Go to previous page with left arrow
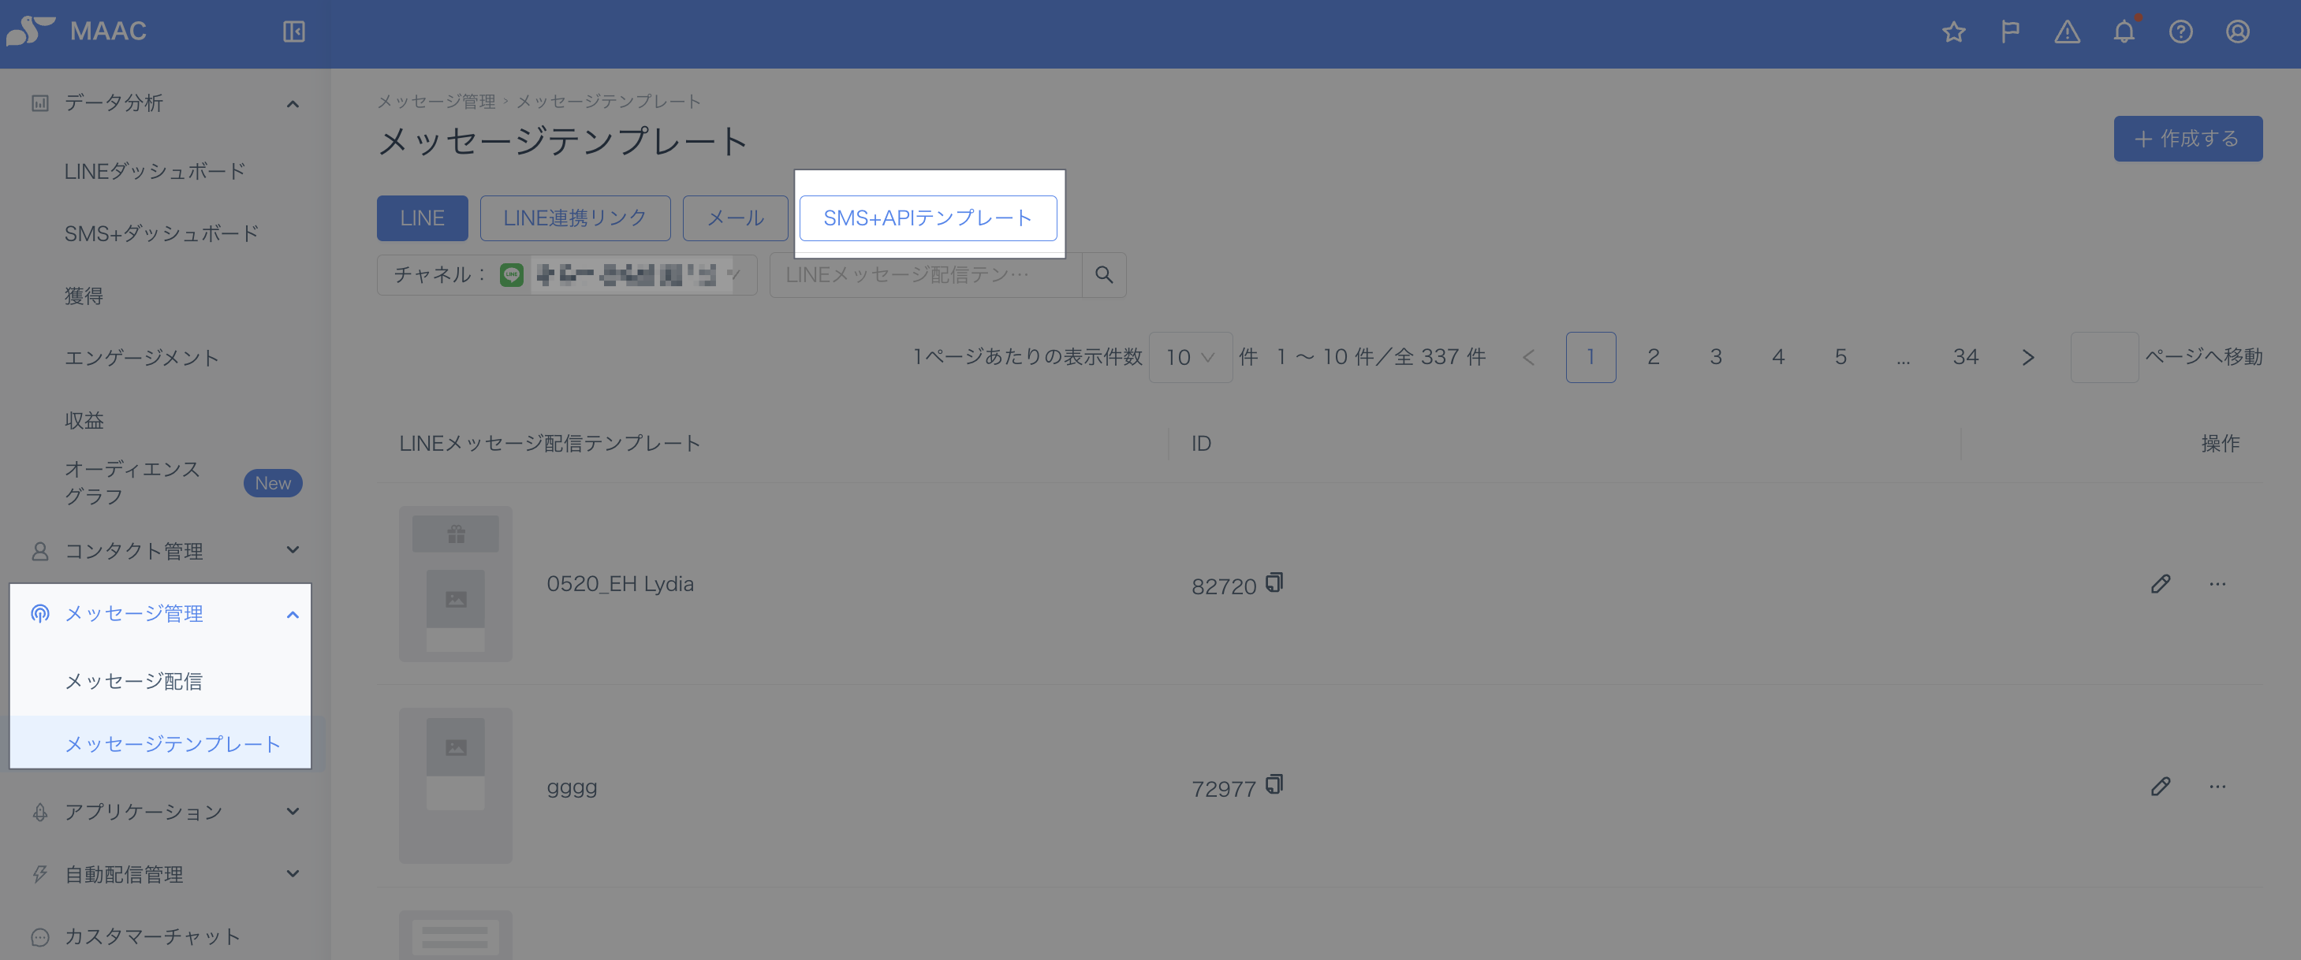This screenshot has width=2301, height=960. pyautogui.click(x=1528, y=357)
